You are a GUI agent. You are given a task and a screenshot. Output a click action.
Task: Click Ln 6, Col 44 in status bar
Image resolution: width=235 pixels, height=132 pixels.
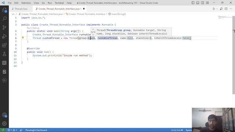click(x=177, y=130)
